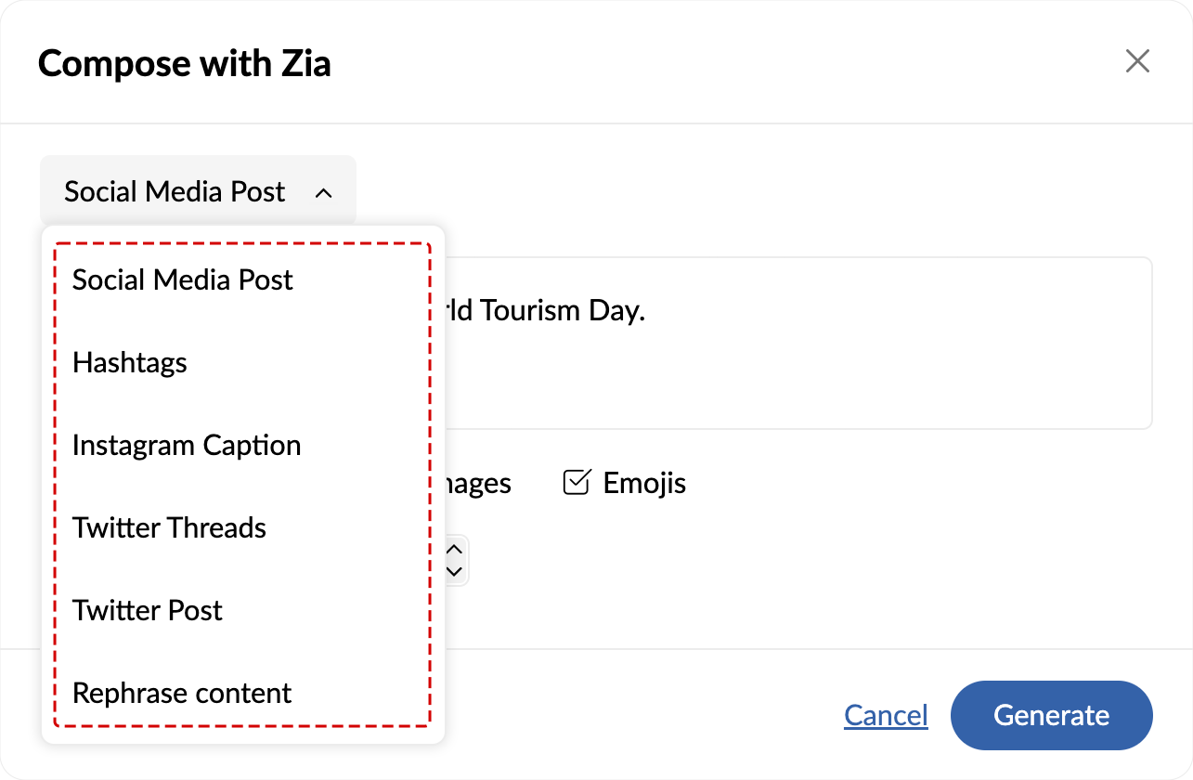Pick Instagram Caption from the dropdown list
This screenshot has width=1193, height=780.
pos(187,445)
